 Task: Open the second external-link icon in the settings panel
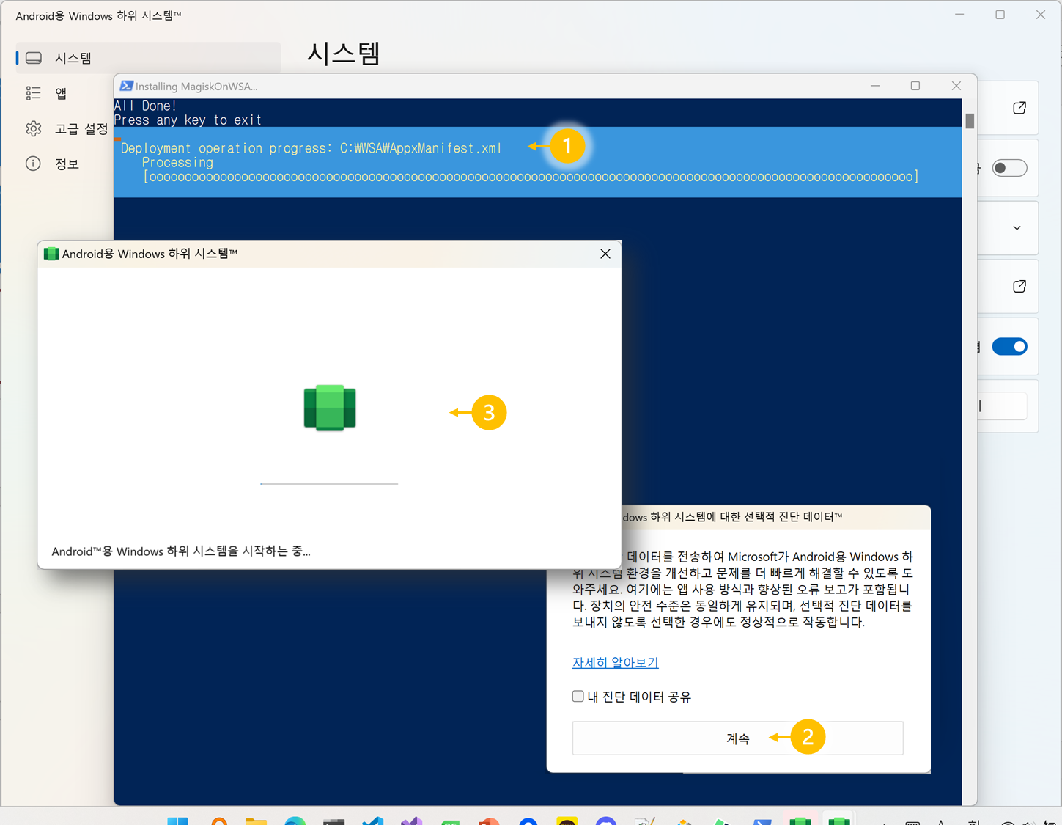pos(1019,286)
